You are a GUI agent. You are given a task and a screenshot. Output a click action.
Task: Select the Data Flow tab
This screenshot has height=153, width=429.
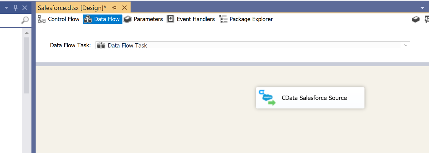103,19
